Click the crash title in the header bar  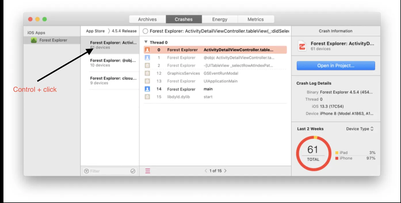tap(219, 31)
